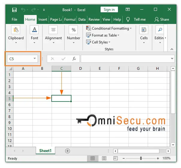Add a new sheet with plus
The width and height of the screenshot is (181, 168).
68,151
